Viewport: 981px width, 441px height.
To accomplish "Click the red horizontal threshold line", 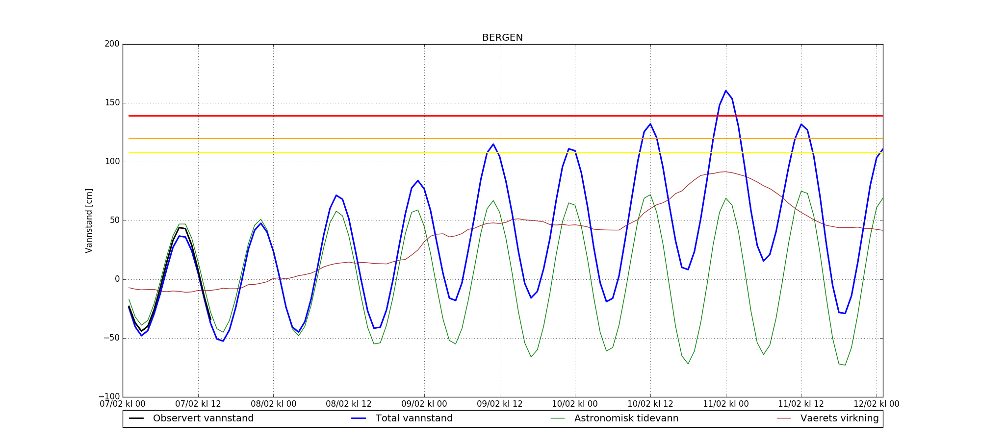I will [506, 116].
